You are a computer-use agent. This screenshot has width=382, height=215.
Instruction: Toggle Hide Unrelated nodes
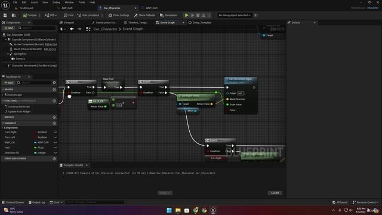88,16
